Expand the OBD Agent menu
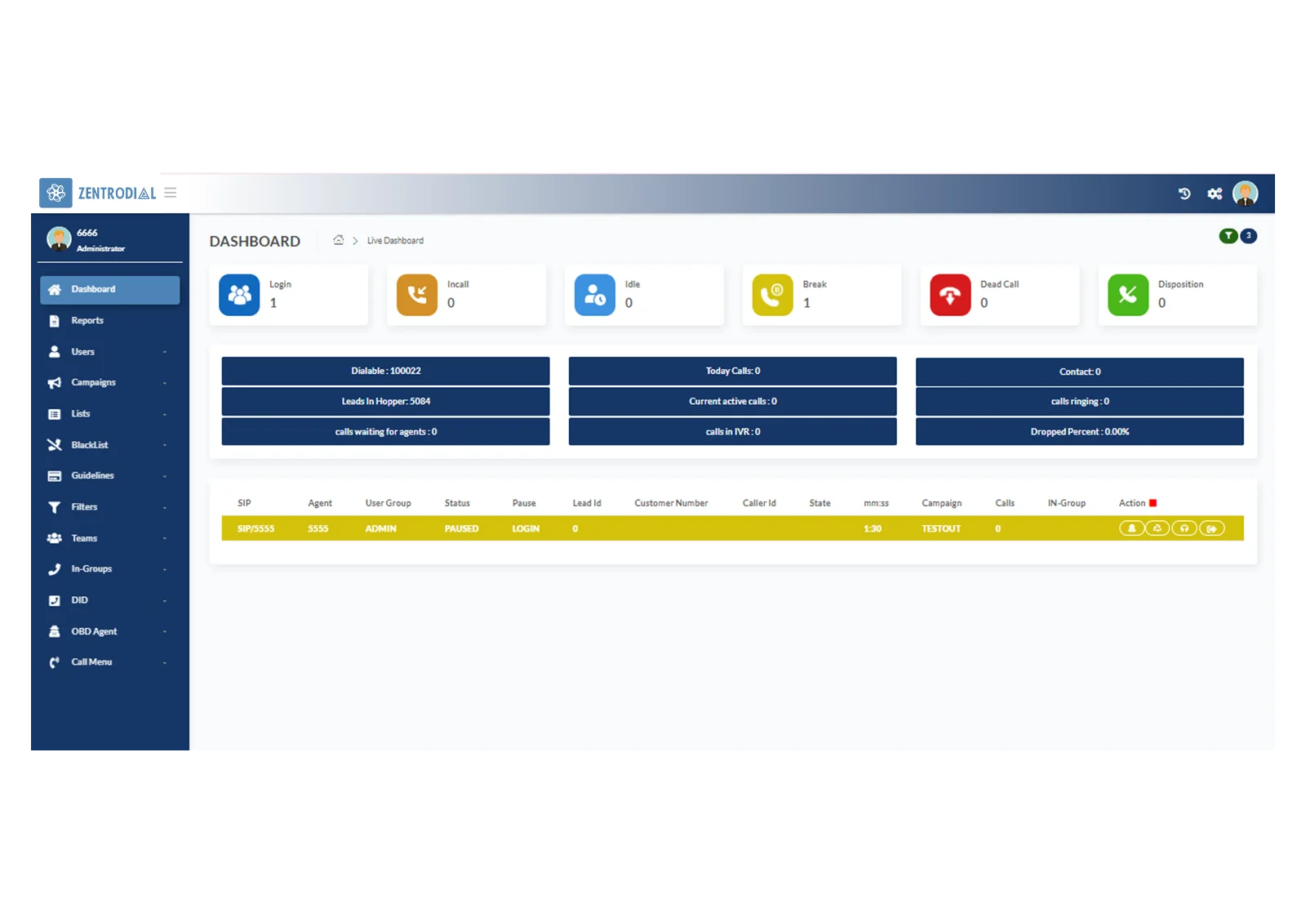This screenshot has width=1306, height=917. [94, 630]
